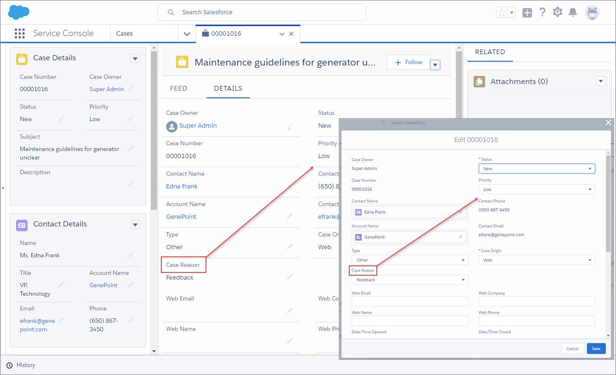Remove Edna Frank from Contact Name field
The width and height of the screenshot is (616, 375).
460,212
